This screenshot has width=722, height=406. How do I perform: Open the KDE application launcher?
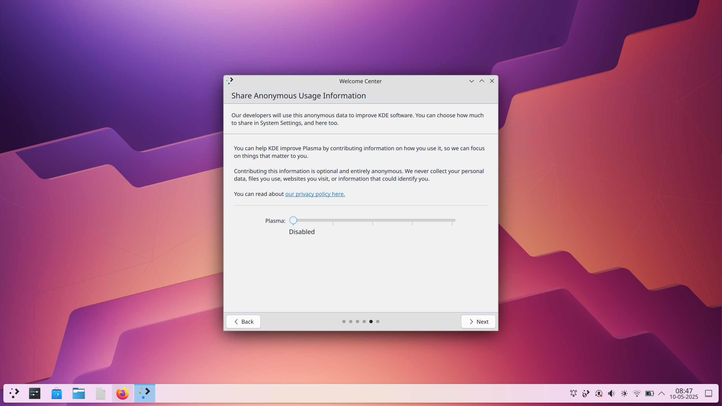coord(14,393)
